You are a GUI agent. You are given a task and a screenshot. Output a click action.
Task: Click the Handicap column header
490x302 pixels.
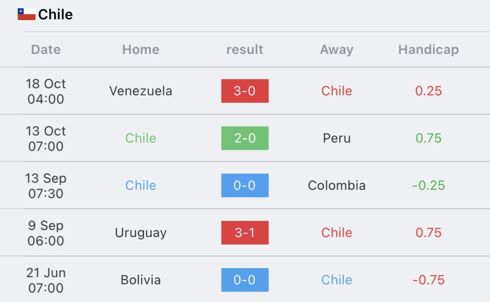428,50
